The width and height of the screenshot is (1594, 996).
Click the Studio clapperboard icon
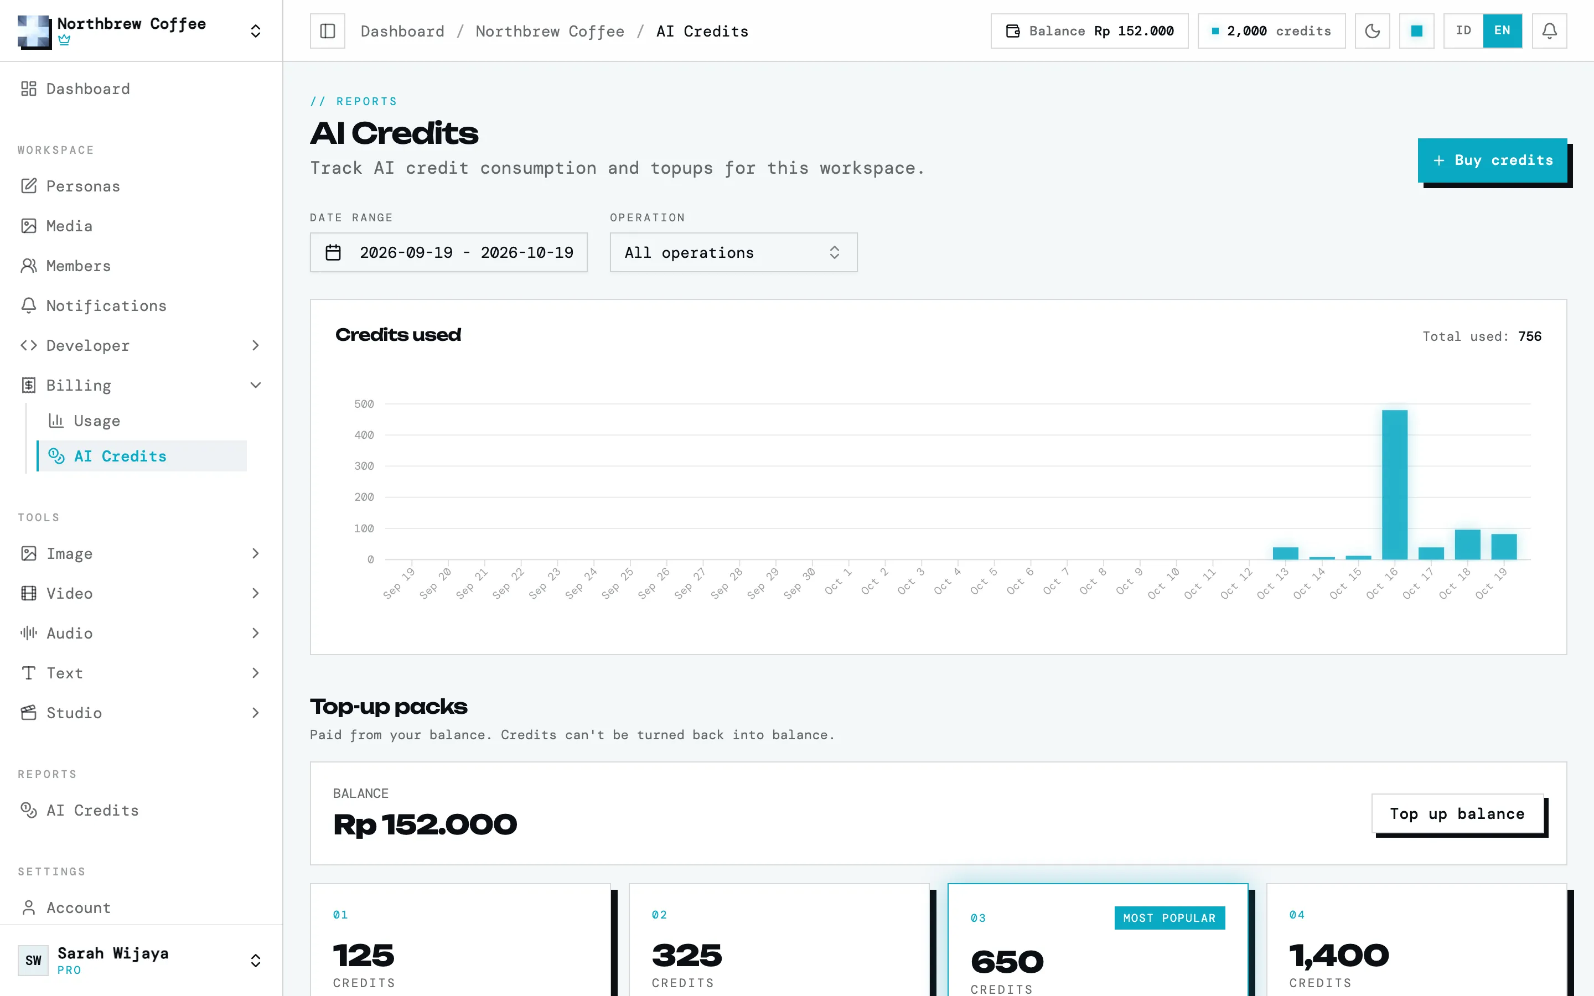click(x=28, y=713)
